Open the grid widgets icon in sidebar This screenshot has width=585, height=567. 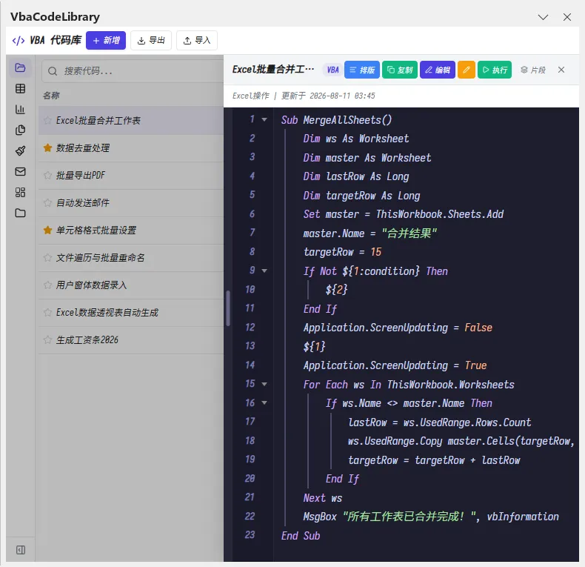tap(20, 193)
